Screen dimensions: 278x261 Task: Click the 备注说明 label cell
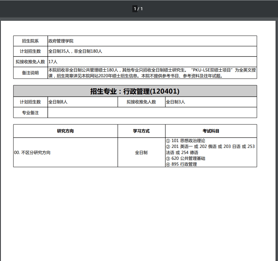coord(31,73)
